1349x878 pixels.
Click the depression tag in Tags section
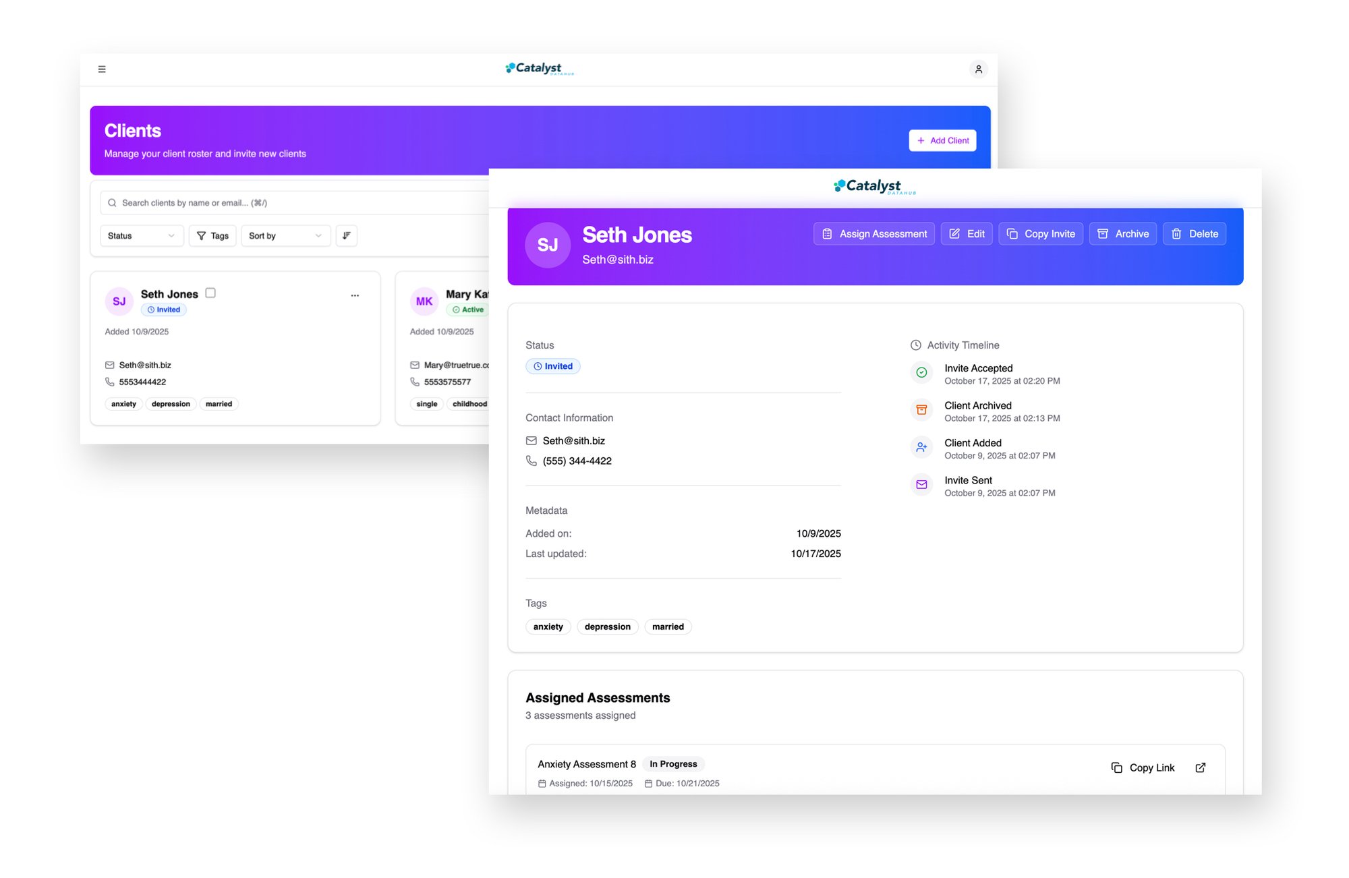pyautogui.click(x=607, y=626)
